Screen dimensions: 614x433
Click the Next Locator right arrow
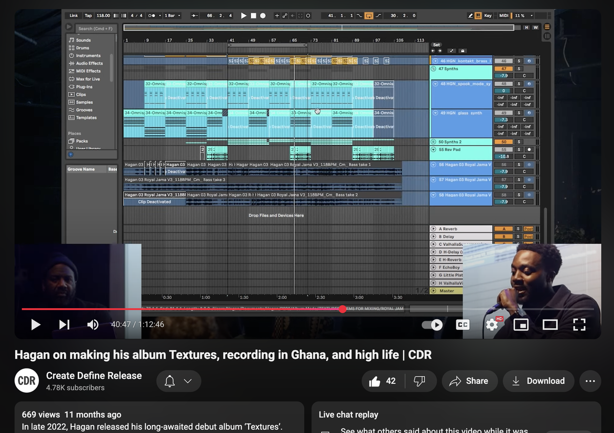pyautogui.click(x=440, y=51)
